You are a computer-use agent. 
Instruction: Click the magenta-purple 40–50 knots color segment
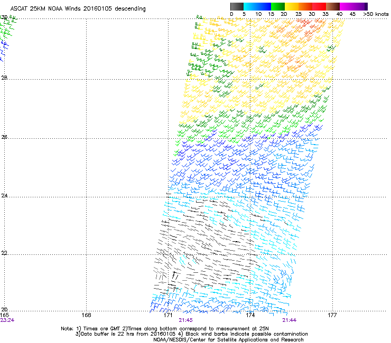[353, 6]
